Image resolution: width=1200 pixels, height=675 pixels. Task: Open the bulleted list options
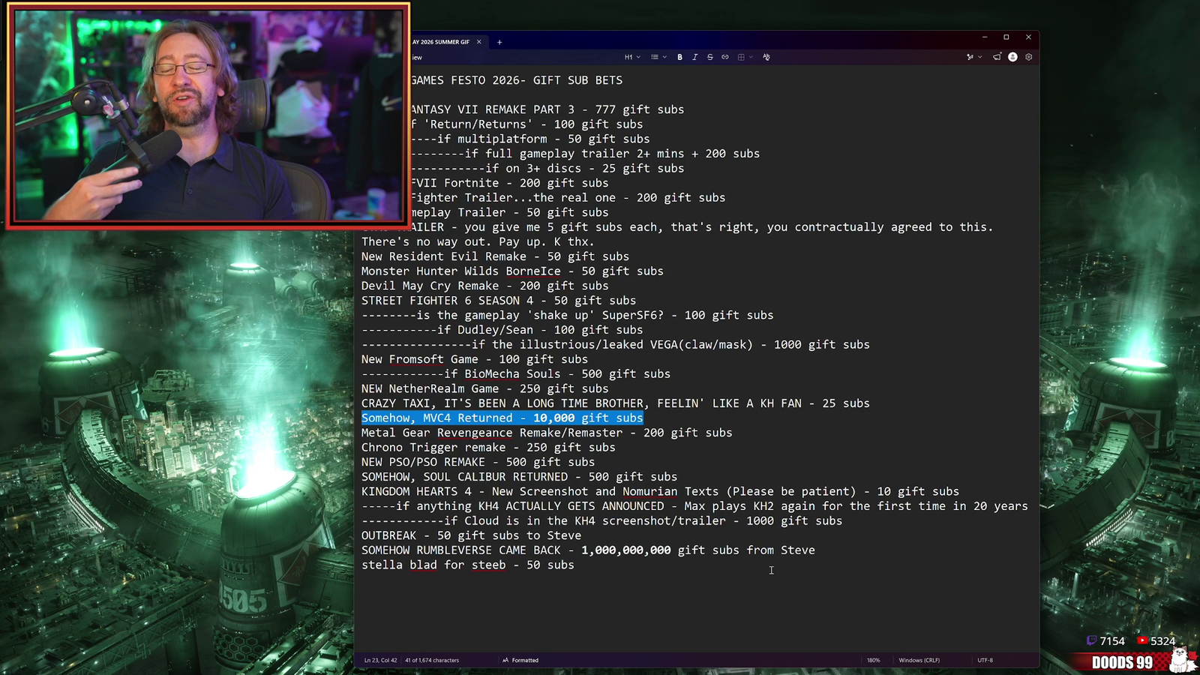click(655, 57)
